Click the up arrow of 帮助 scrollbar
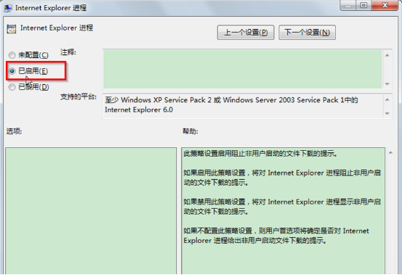 click(x=390, y=153)
